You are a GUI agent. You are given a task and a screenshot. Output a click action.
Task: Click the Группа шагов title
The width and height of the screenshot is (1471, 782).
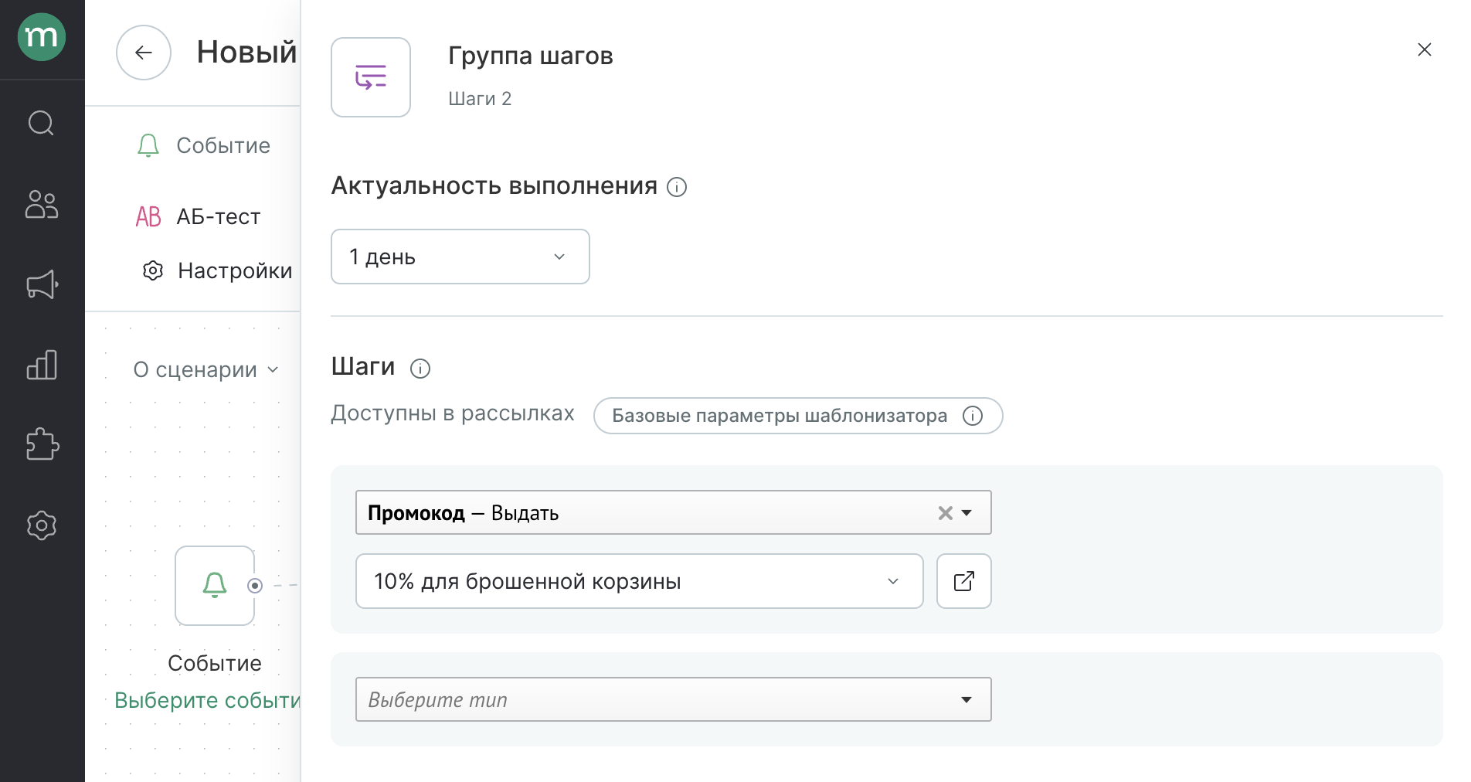click(x=531, y=56)
